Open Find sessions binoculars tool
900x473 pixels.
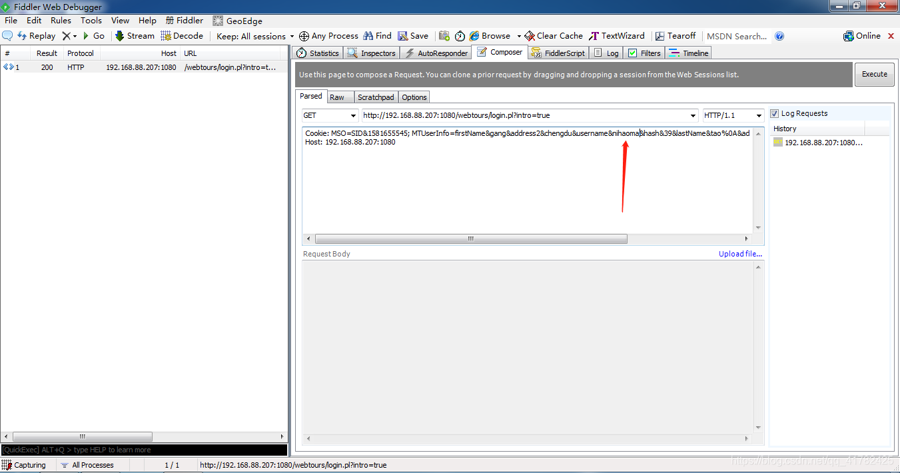[x=377, y=36]
